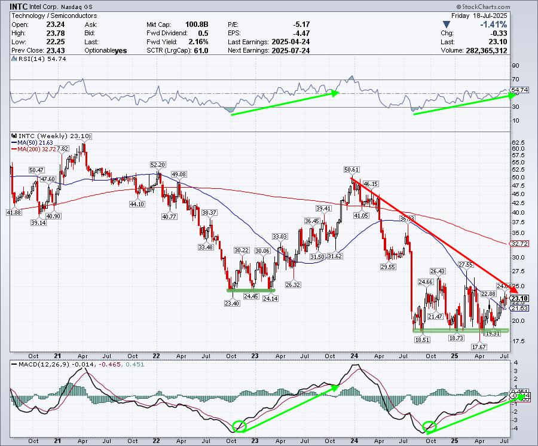Click the green circle on MACD near Oct 2022
Screen dimensions: 538x446
point(239,426)
